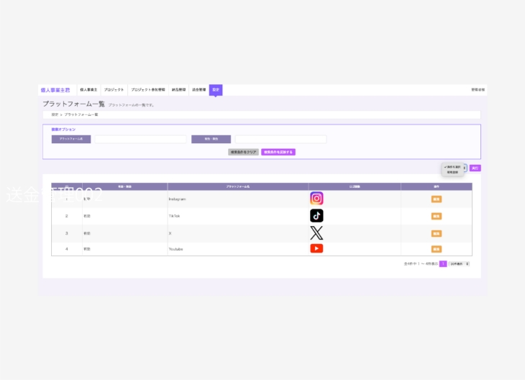Click the 検索条件を反映する button
Screen dimensions: 525x380
coord(278,152)
